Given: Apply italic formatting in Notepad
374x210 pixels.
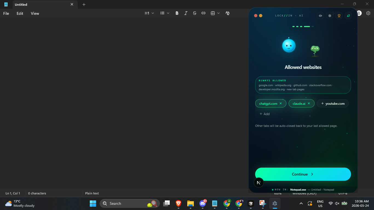Looking at the screenshot, I should point(186,13).
